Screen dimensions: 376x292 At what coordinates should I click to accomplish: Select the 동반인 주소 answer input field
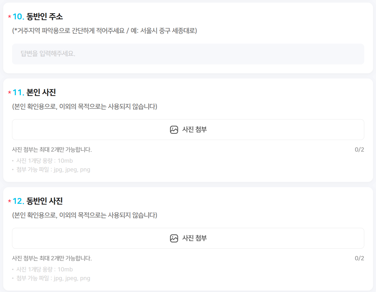(x=188, y=54)
